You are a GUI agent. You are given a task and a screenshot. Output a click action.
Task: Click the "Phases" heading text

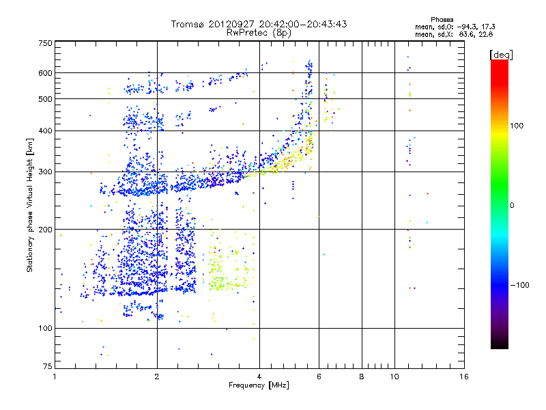click(442, 20)
